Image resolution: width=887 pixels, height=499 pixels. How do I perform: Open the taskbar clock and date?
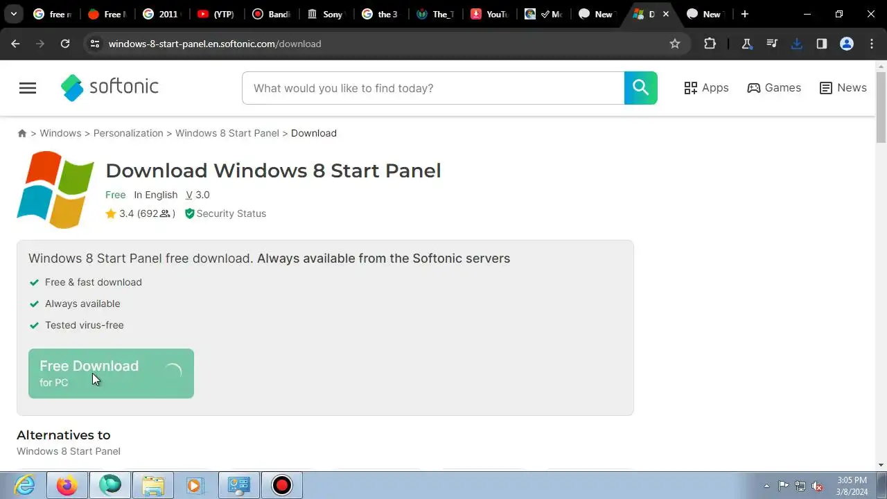[852, 486]
